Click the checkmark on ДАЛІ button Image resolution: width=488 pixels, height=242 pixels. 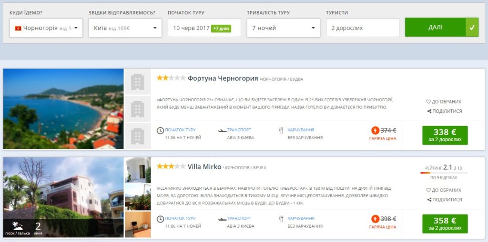pyautogui.click(x=472, y=27)
